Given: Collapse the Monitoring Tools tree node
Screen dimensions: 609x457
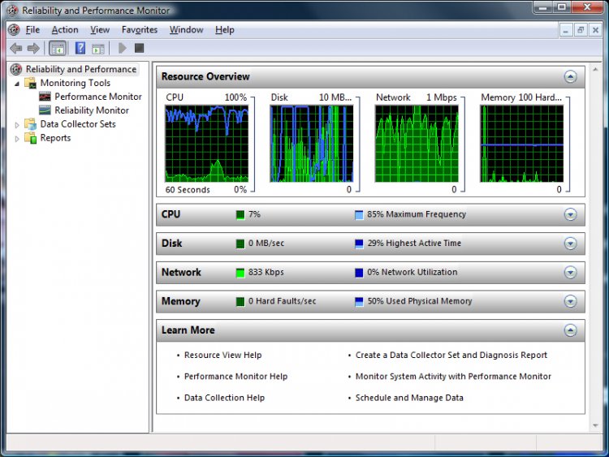Looking at the screenshot, I should coord(17,84).
